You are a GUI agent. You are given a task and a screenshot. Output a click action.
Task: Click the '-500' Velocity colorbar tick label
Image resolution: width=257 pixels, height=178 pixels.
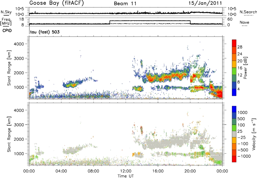(x=243, y=150)
